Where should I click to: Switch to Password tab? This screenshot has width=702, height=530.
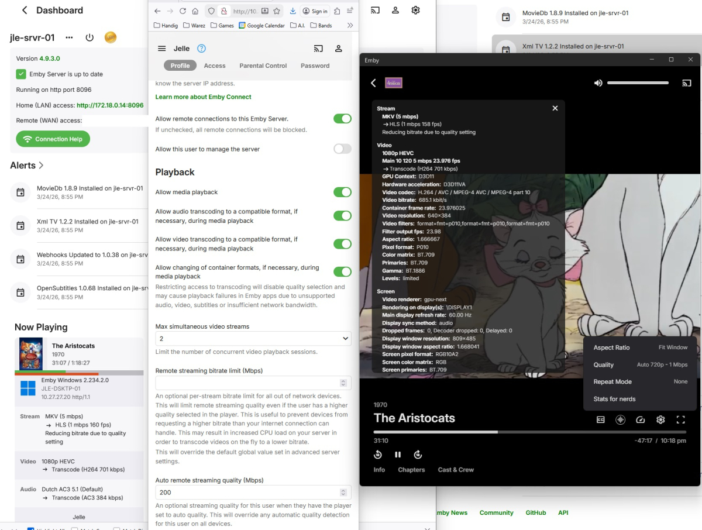pos(315,66)
